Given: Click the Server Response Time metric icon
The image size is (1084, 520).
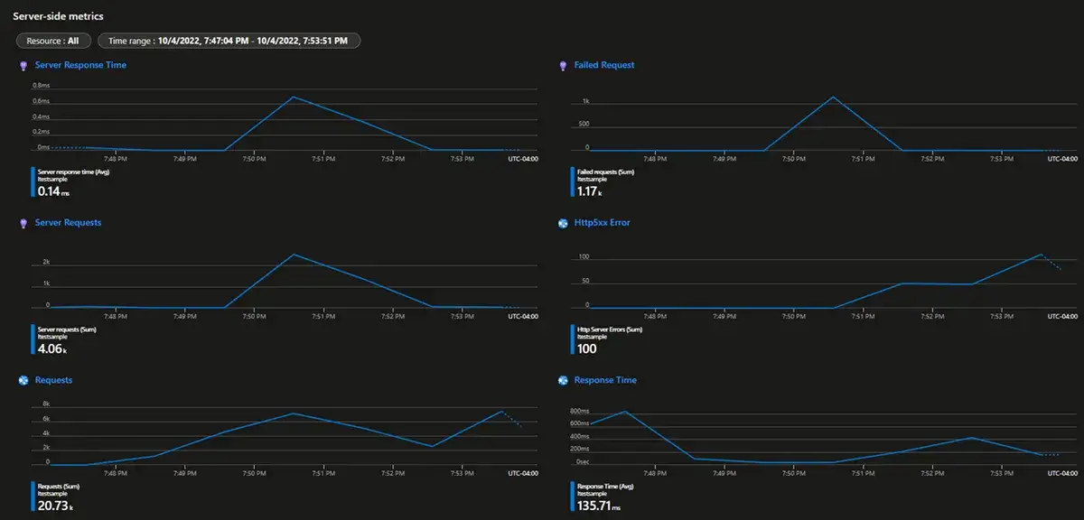Looking at the screenshot, I should [23, 64].
